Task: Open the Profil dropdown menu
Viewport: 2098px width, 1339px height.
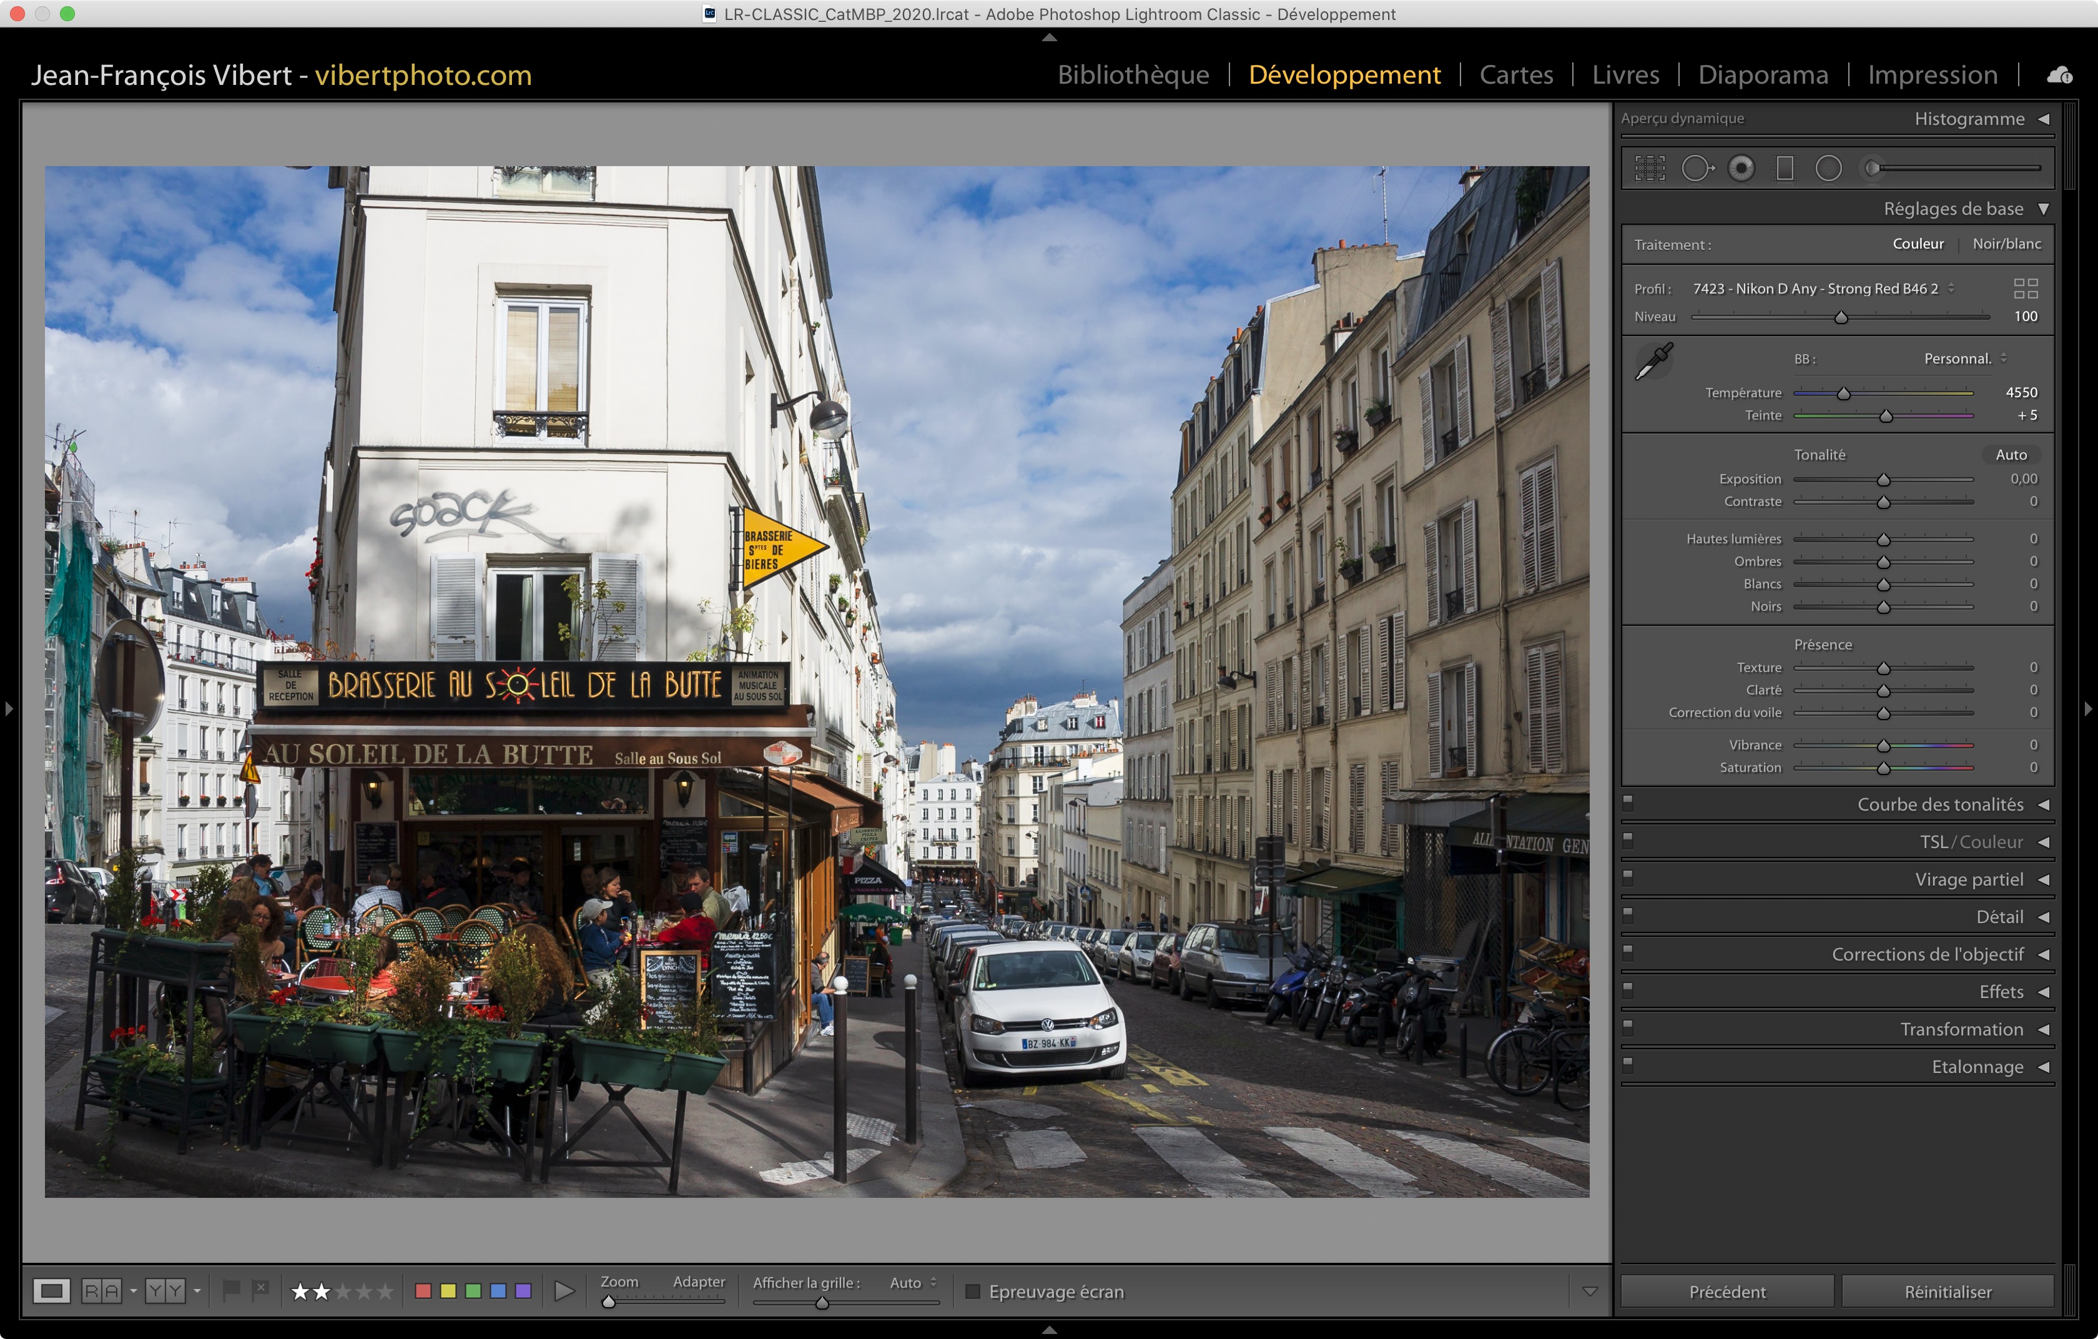Action: (x=1821, y=289)
